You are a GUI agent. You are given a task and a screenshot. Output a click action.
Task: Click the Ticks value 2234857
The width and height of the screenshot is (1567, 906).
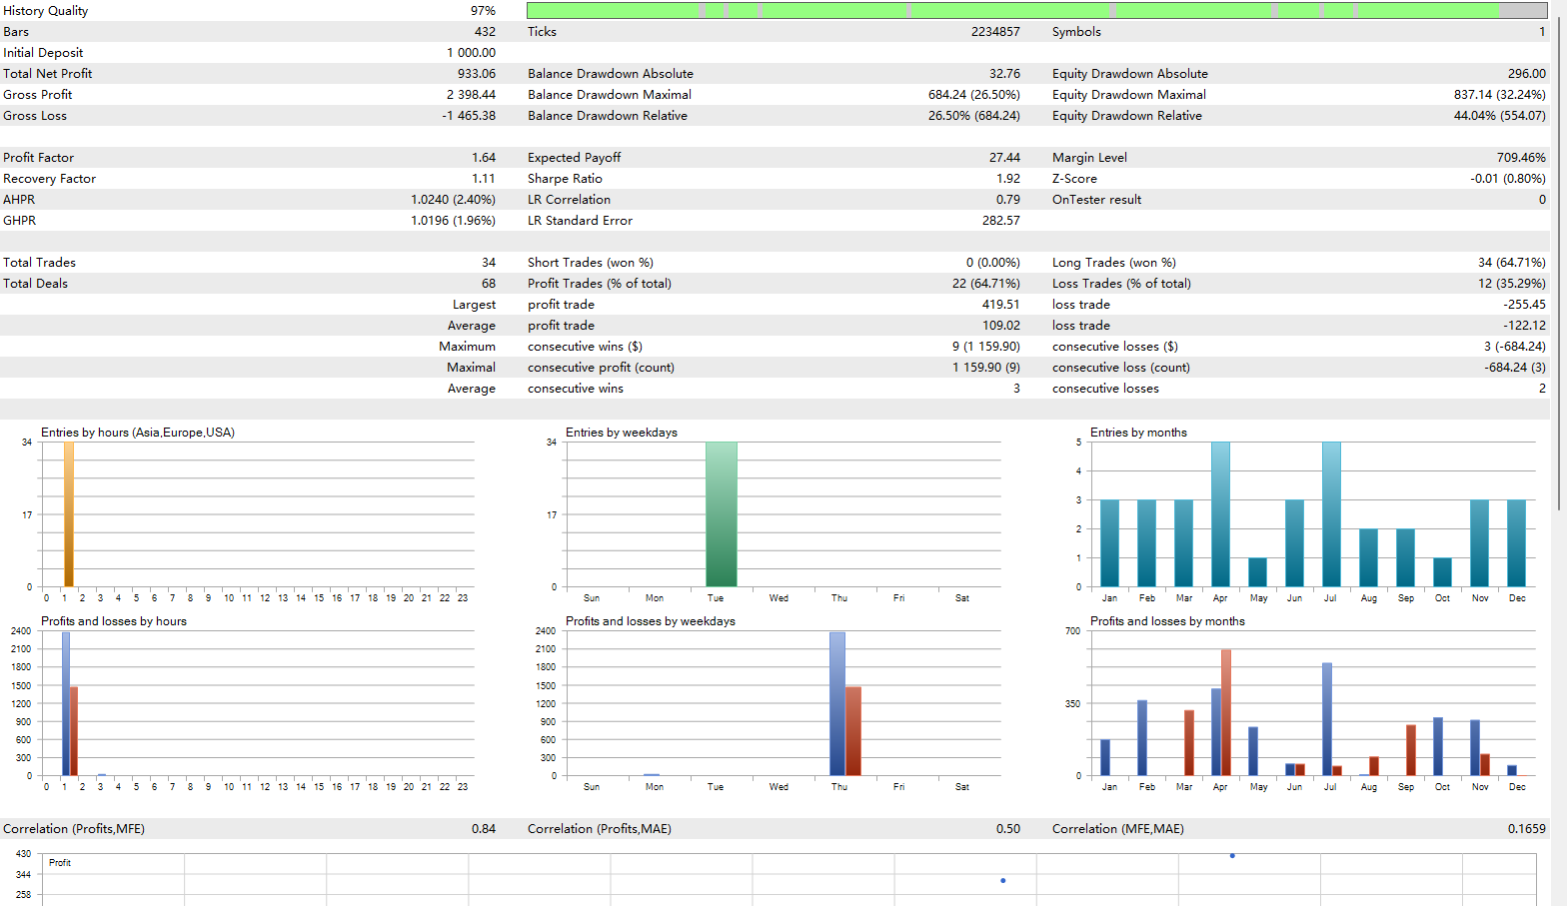click(995, 31)
